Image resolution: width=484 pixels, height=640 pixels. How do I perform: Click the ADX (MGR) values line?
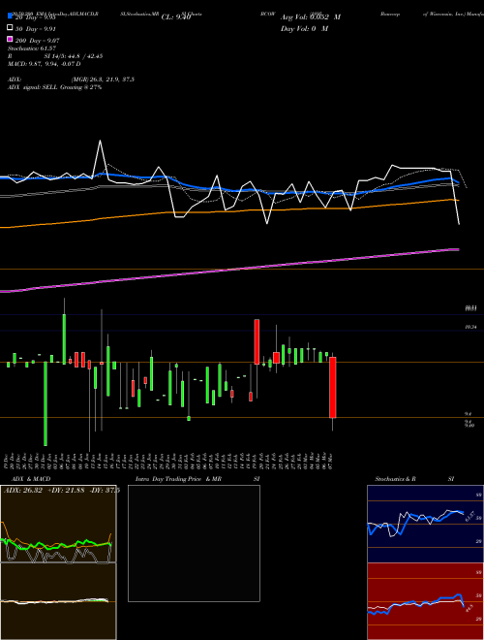[71, 80]
